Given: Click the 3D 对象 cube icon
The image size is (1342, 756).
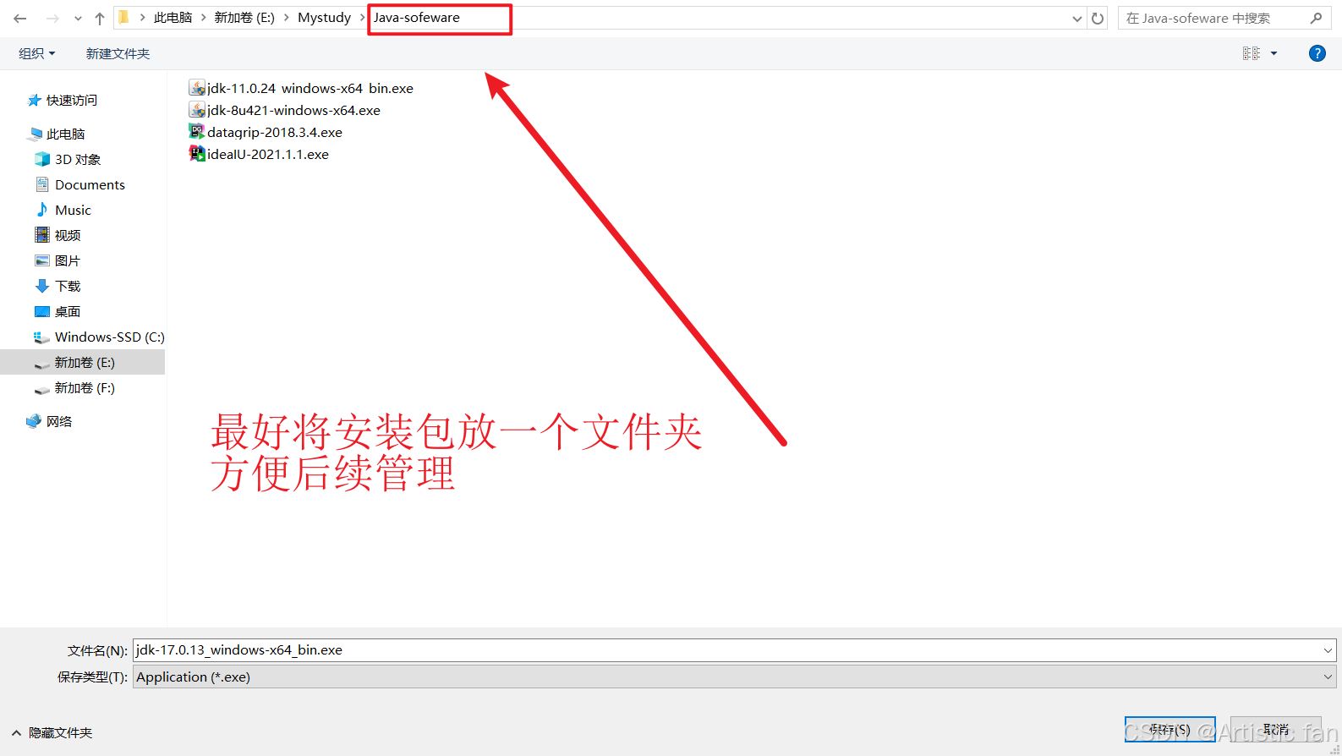Looking at the screenshot, I should click(x=41, y=159).
